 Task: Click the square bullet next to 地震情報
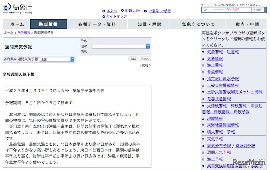[203, 119]
